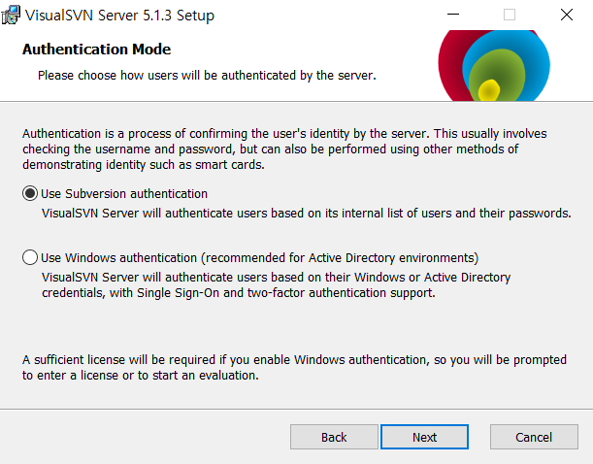This screenshot has height=464, width=593.
Task: Click the "VisualSVN Server 5.1.3 Setup" title text
Action: (x=120, y=16)
